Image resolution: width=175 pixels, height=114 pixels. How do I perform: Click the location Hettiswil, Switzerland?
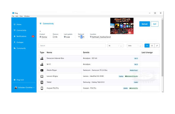pyautogui.click(x=101, y=37)
